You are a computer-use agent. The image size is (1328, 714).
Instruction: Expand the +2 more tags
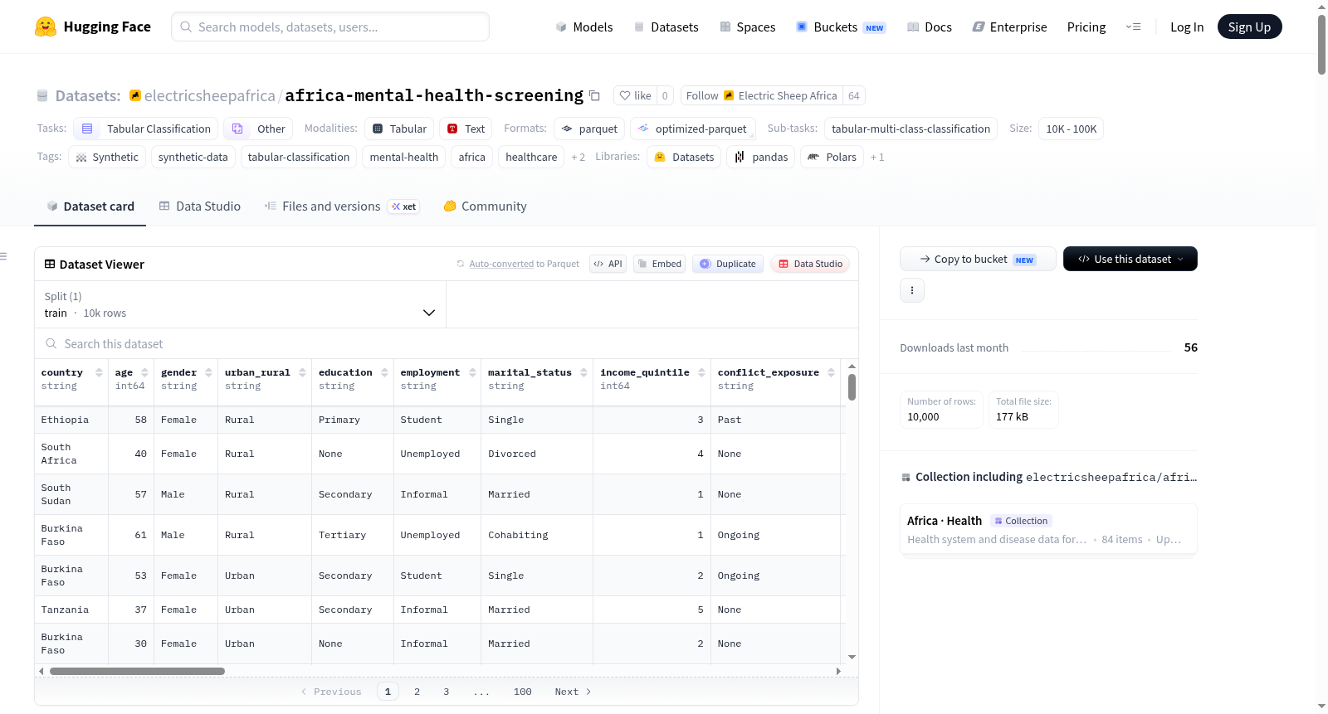[x=579, y=157]
